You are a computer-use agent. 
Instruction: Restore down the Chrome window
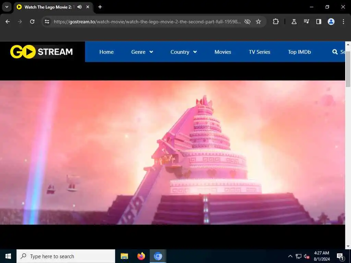(x=327, y=7)
